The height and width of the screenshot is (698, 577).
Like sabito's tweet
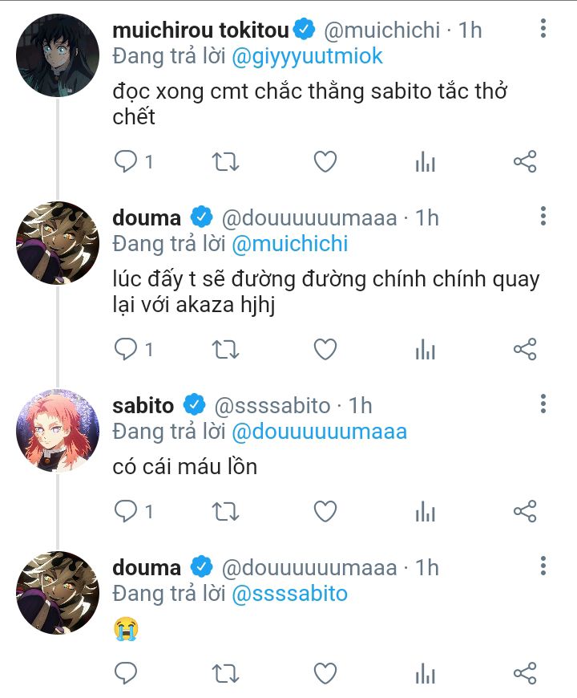[325, 511]
